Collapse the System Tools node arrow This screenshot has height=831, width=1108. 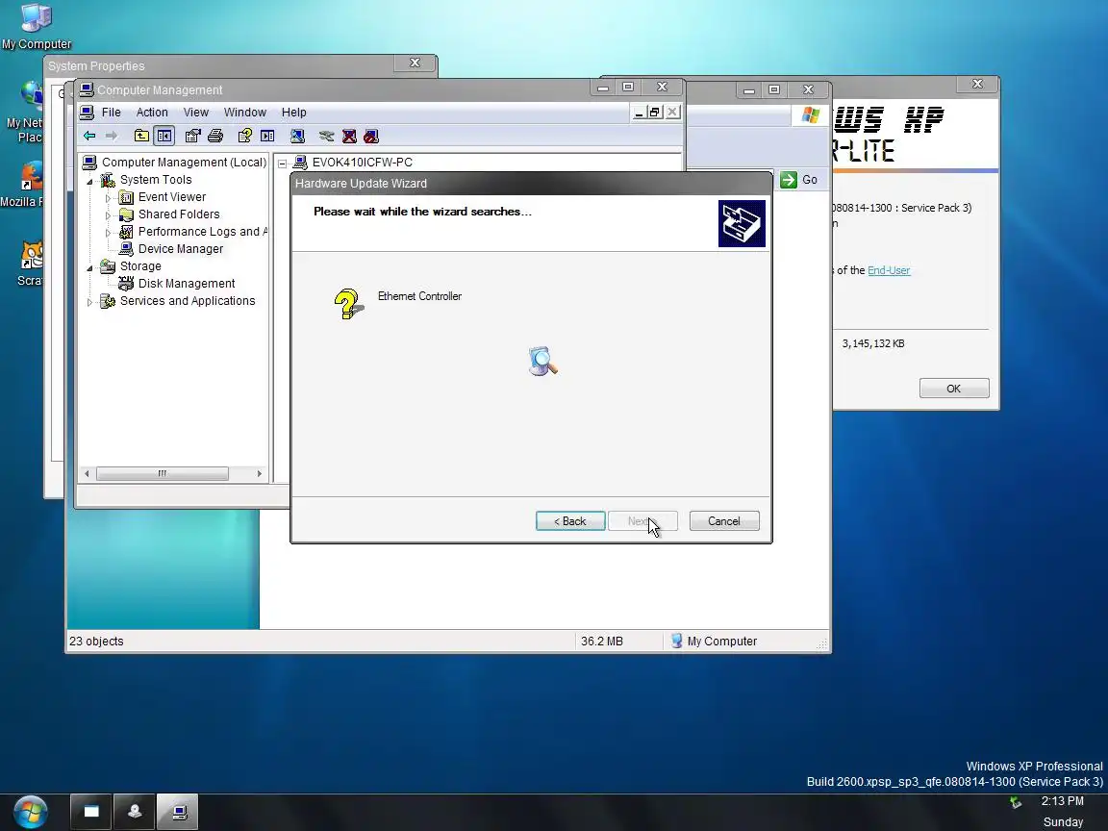click(89, 181)
